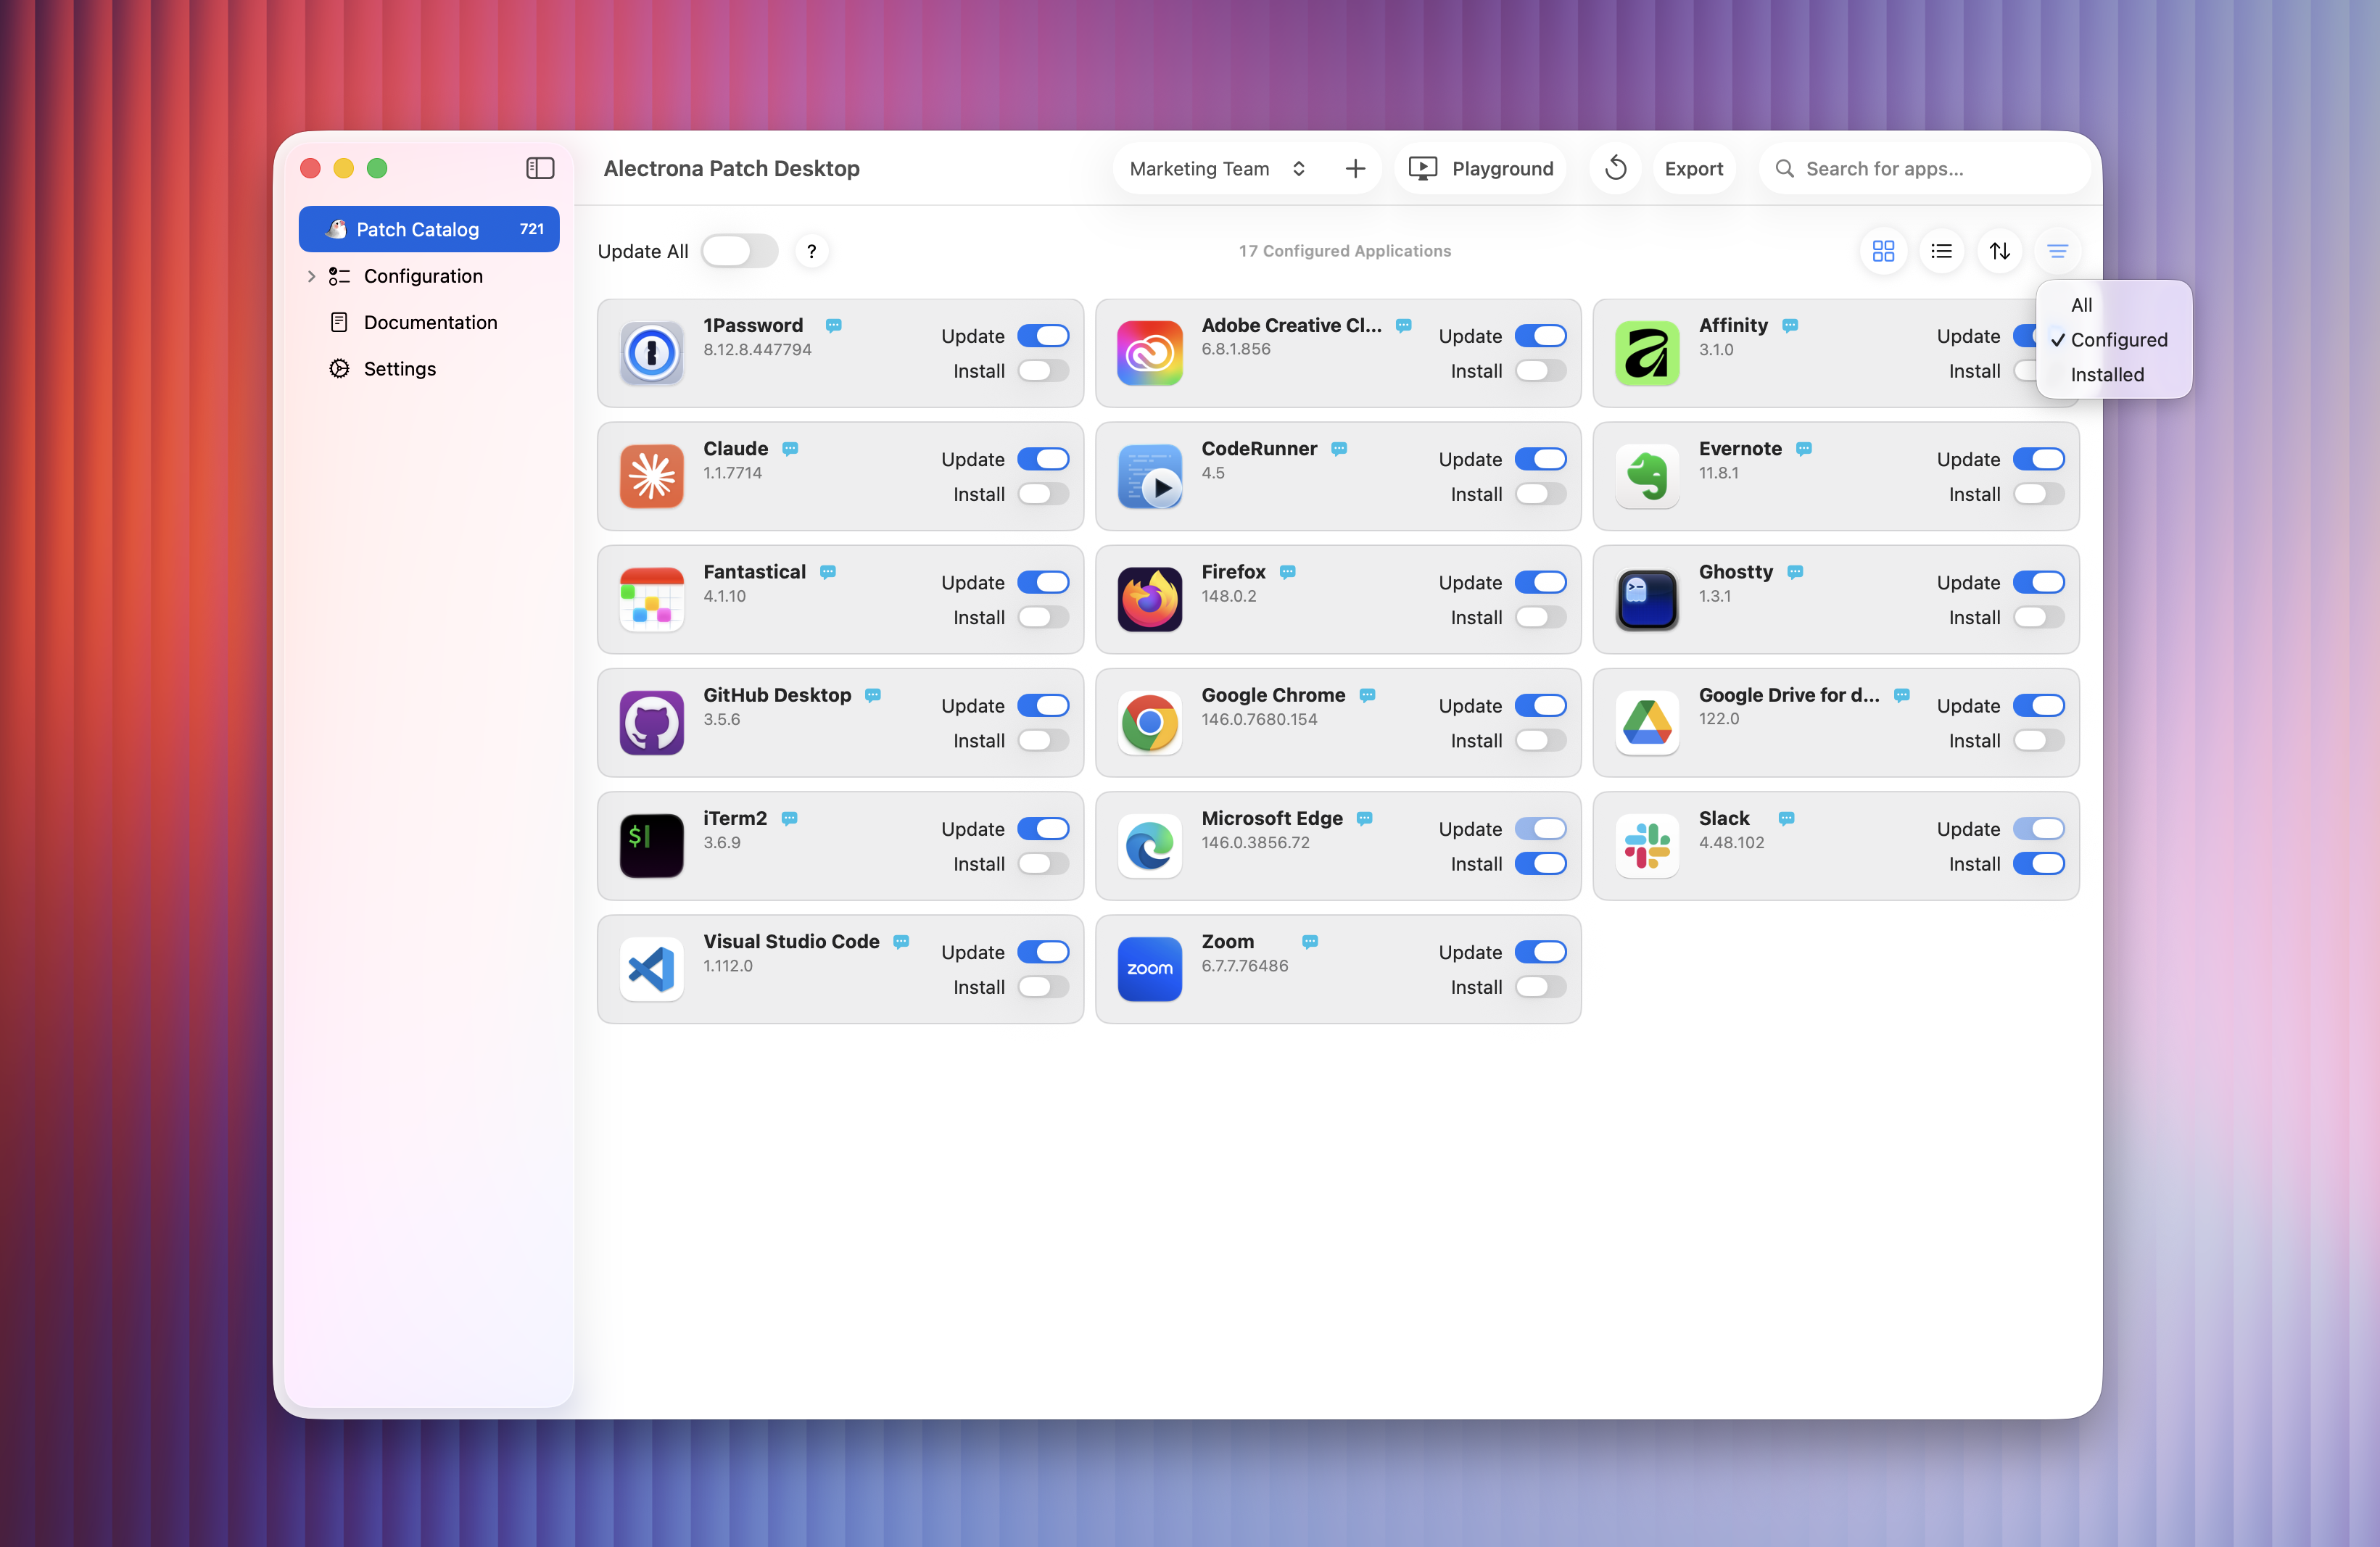The image size is (2380, 1547).
Task: Click the Google Chrome version 146.0.7680.154
Action: 1259,718
